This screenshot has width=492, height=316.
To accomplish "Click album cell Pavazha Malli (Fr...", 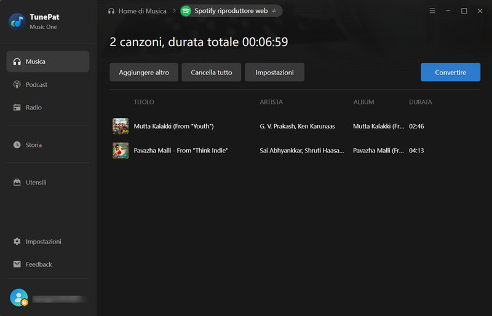I will coord(378,150).
